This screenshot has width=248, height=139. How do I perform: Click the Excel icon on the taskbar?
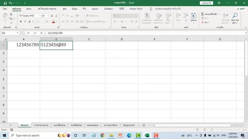[x=147, y=136]
